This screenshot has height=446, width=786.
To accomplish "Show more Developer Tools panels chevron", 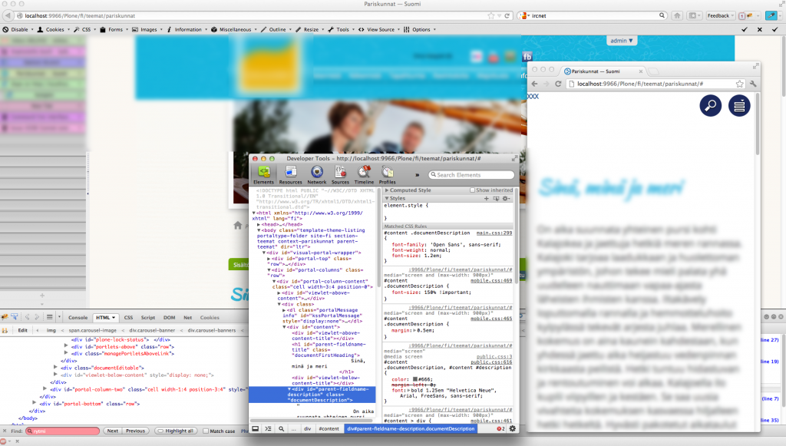I will pos(417,175).
